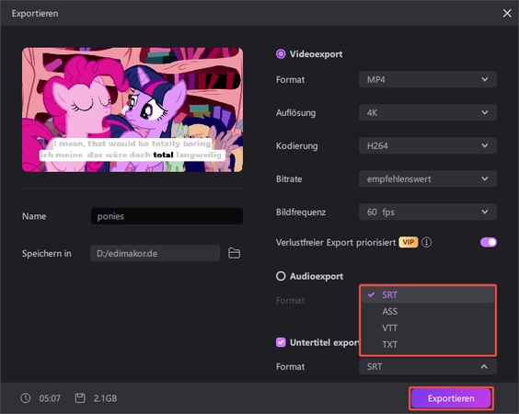The width and height of the screenshot is (519, 414).
Task: Click the Name field containing ponies
Action: pyautogui.click(x=167, y=216)
